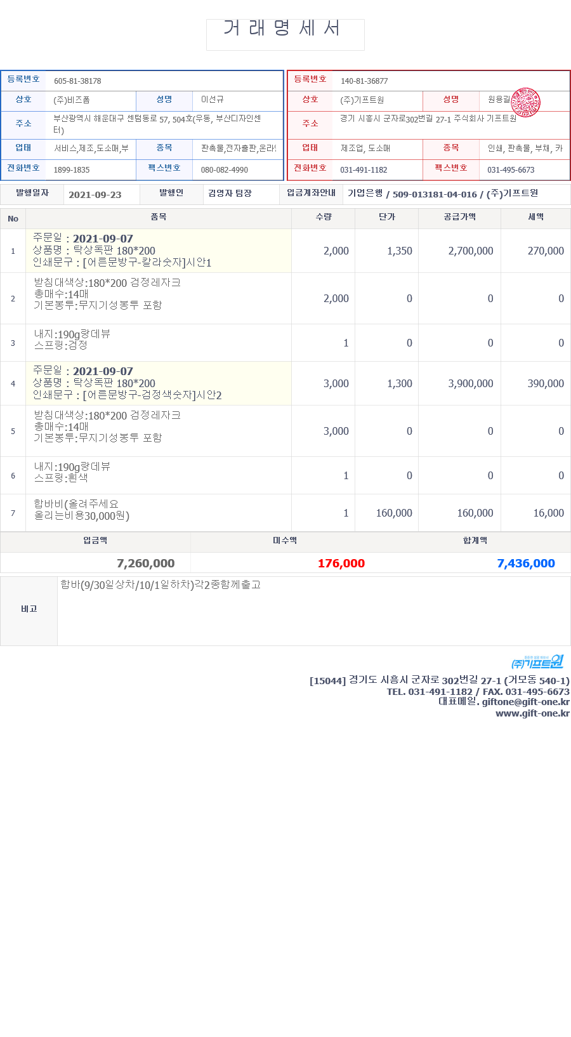
Task: Click the total amount 7,436,000 in blue
Action: coord(525,564)
